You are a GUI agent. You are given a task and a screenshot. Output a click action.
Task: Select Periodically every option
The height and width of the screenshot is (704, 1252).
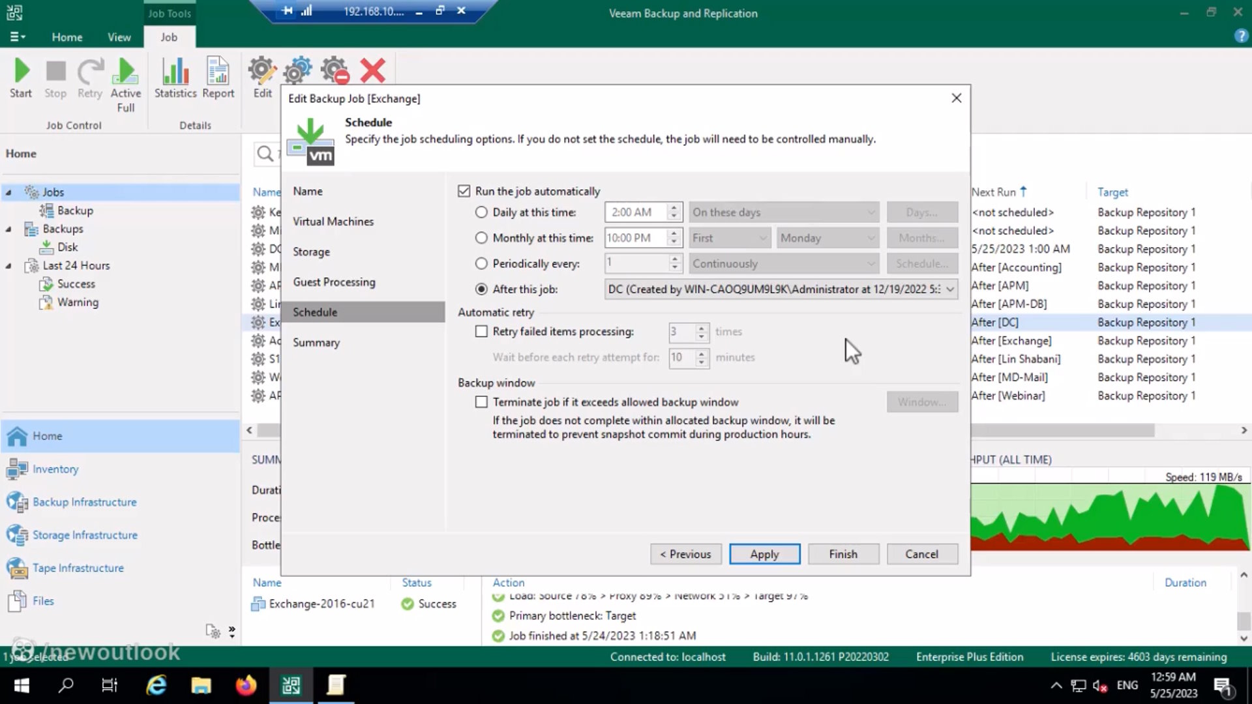(481, 263)
